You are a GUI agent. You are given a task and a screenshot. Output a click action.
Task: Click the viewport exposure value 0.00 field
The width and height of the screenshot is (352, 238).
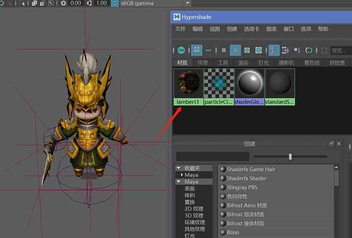click(76, 3)
